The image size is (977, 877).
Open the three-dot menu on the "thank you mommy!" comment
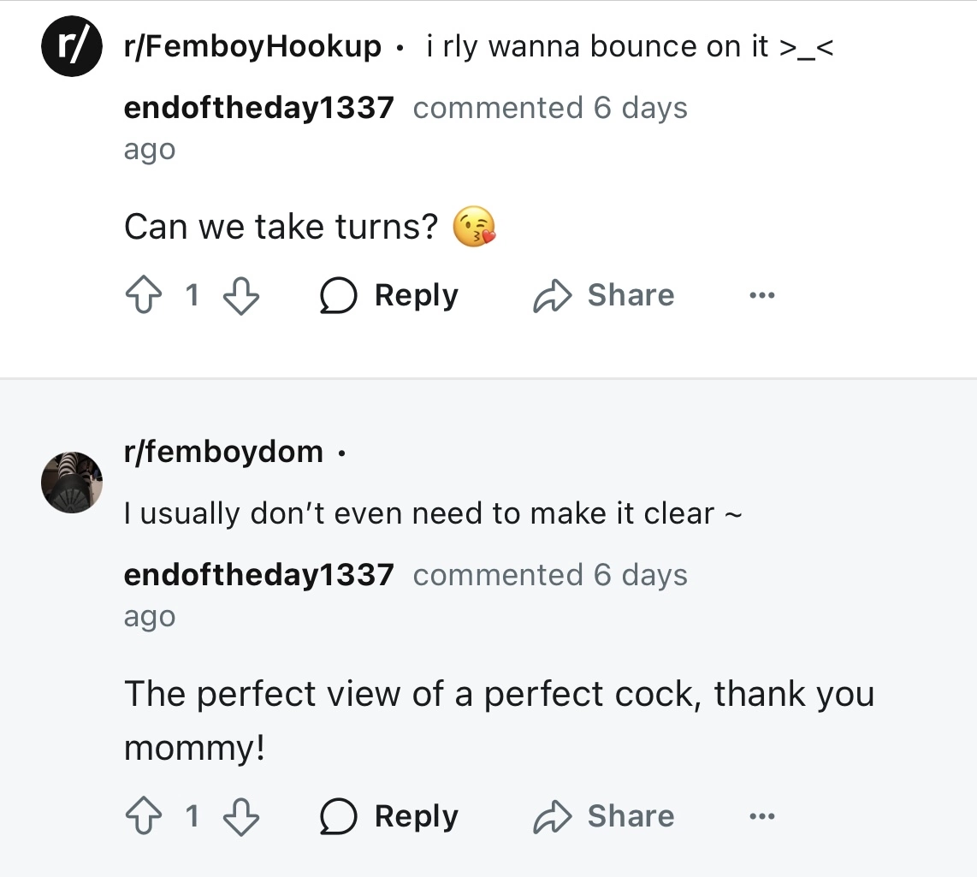point(761,817)
